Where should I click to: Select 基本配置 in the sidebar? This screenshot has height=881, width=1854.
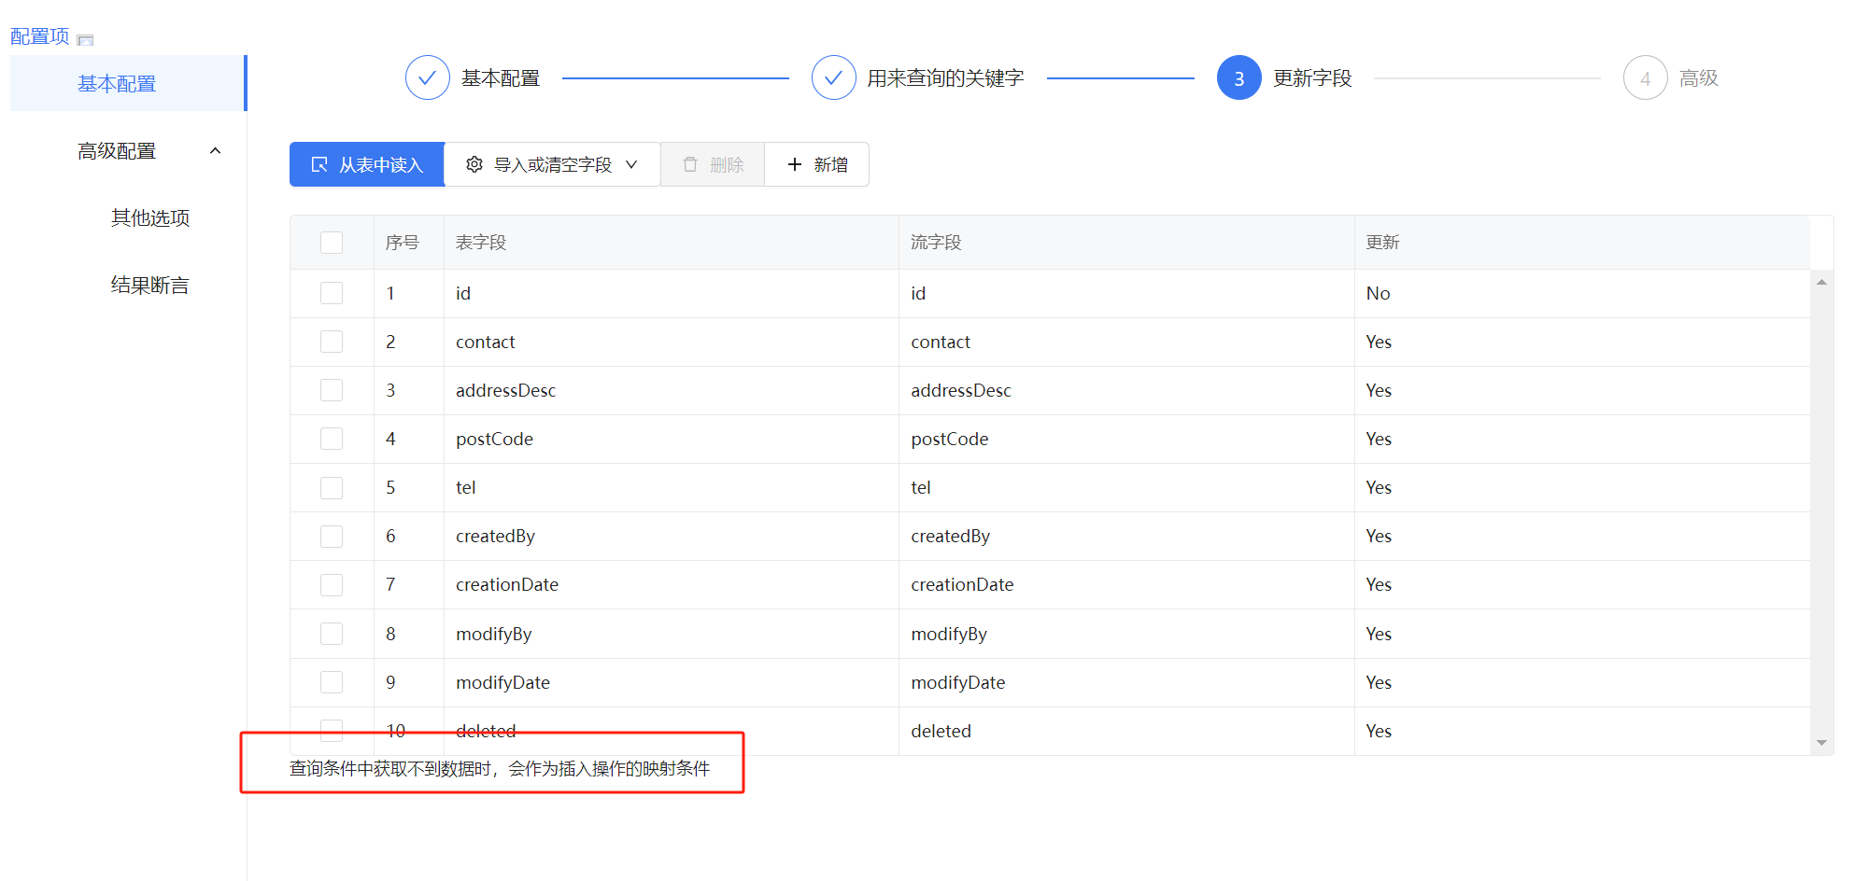tap(128, 83)
